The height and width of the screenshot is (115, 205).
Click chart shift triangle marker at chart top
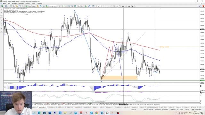pyautogui.click(x=160, y=8)
